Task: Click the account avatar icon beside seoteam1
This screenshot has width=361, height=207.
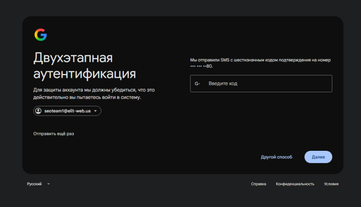Action: click(38, 111)
